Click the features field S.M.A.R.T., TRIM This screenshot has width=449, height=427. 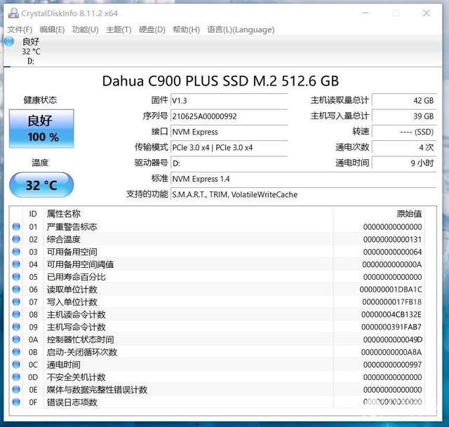click(304, 195)
